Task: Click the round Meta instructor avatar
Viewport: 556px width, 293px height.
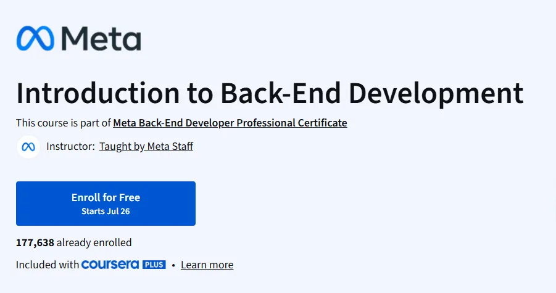Action: 28,147
